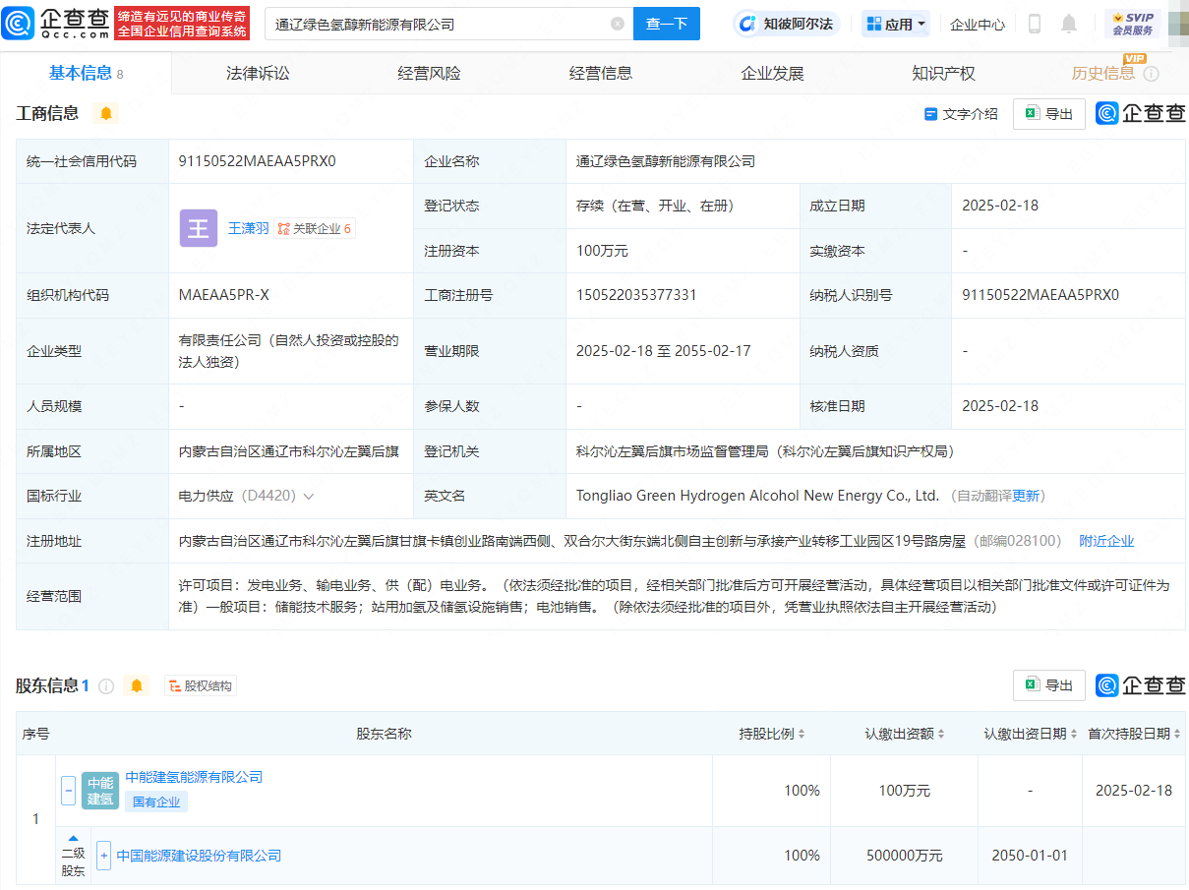Collapse the 二级股东 arrow
Viewport: 1189px width, 890px height.
point(73,838)
